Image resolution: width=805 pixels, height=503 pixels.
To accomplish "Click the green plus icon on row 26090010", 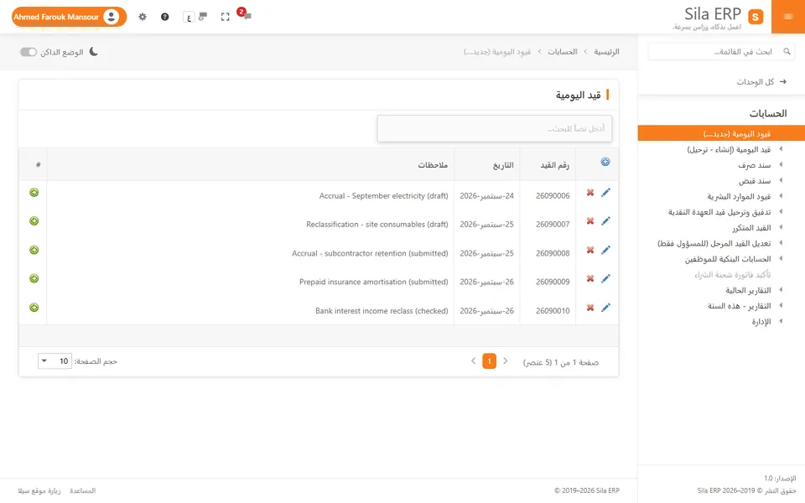I will pos(34,308).
